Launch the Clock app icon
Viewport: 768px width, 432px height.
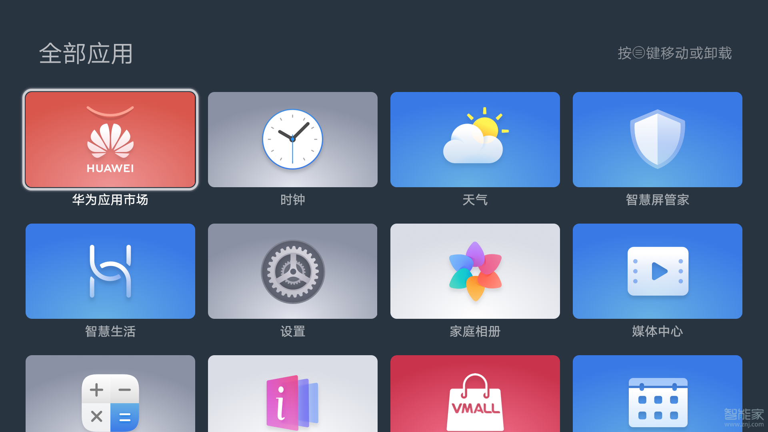(x=293, y=140)
